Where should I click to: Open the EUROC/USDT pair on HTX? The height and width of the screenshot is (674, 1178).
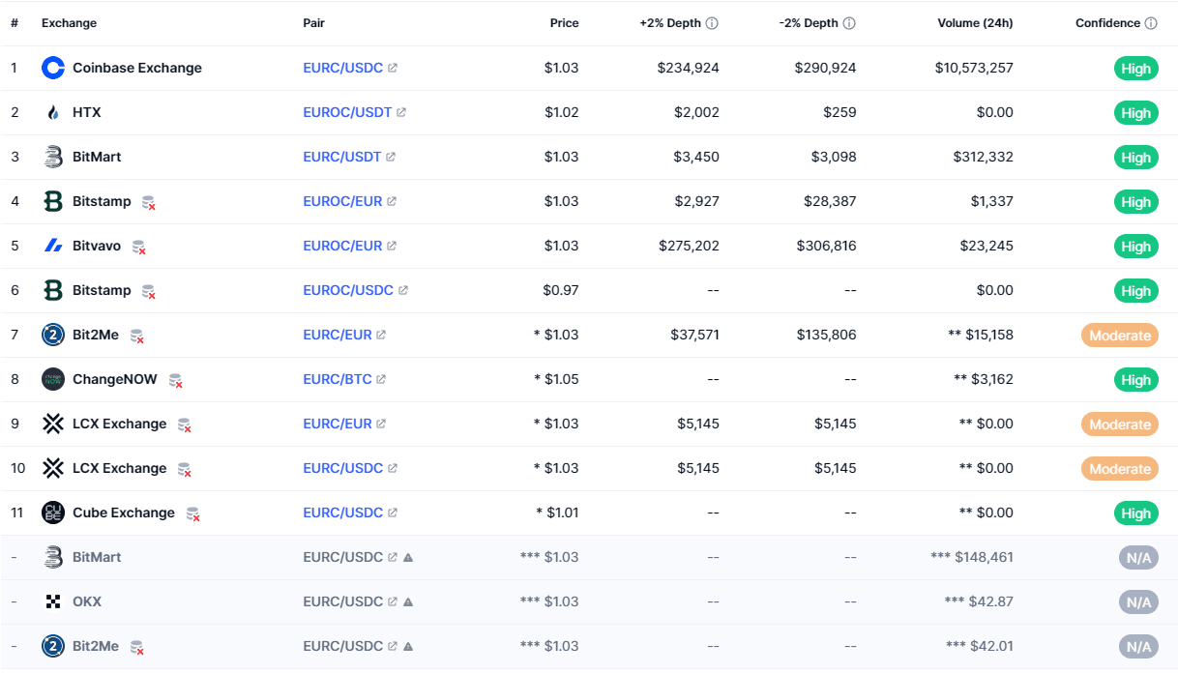[347, 112]
